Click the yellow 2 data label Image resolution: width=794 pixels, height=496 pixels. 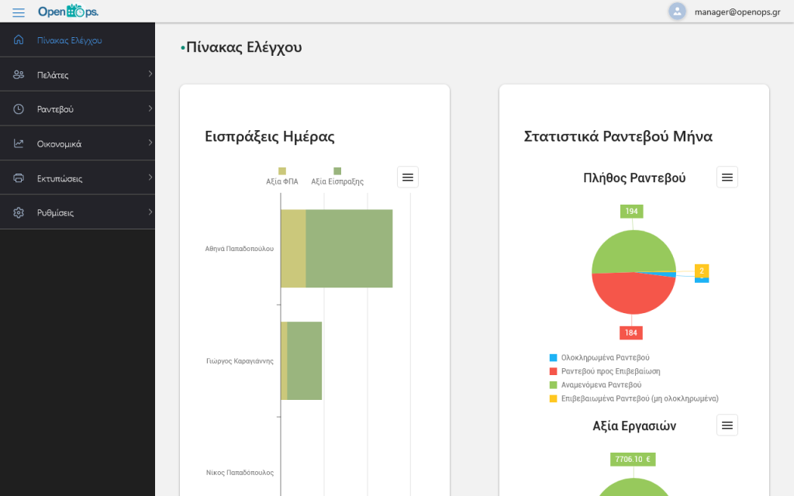point(701,270)
